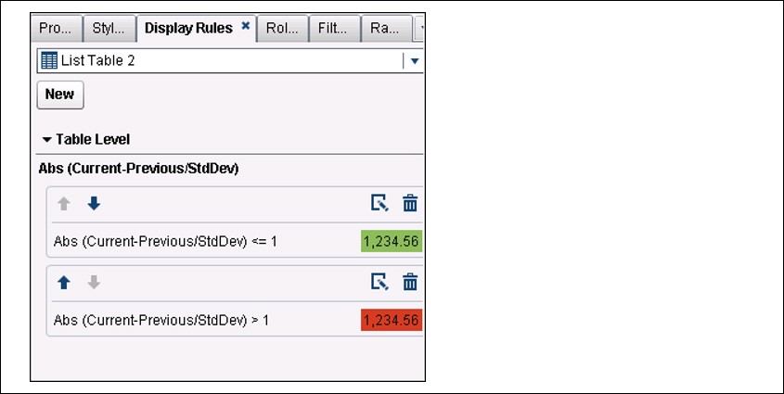The width and height of the screenshot is (784, 394).
Task: Collapse the Table Level section
Action: (x=46, y=139)
